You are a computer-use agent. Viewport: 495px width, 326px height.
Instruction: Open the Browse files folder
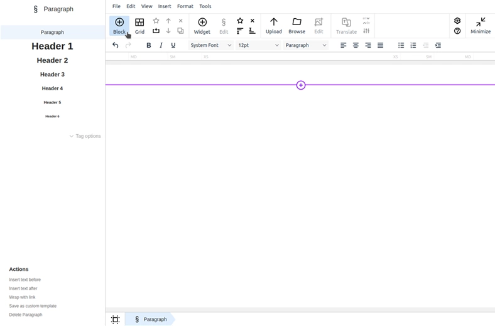[296, 26]
